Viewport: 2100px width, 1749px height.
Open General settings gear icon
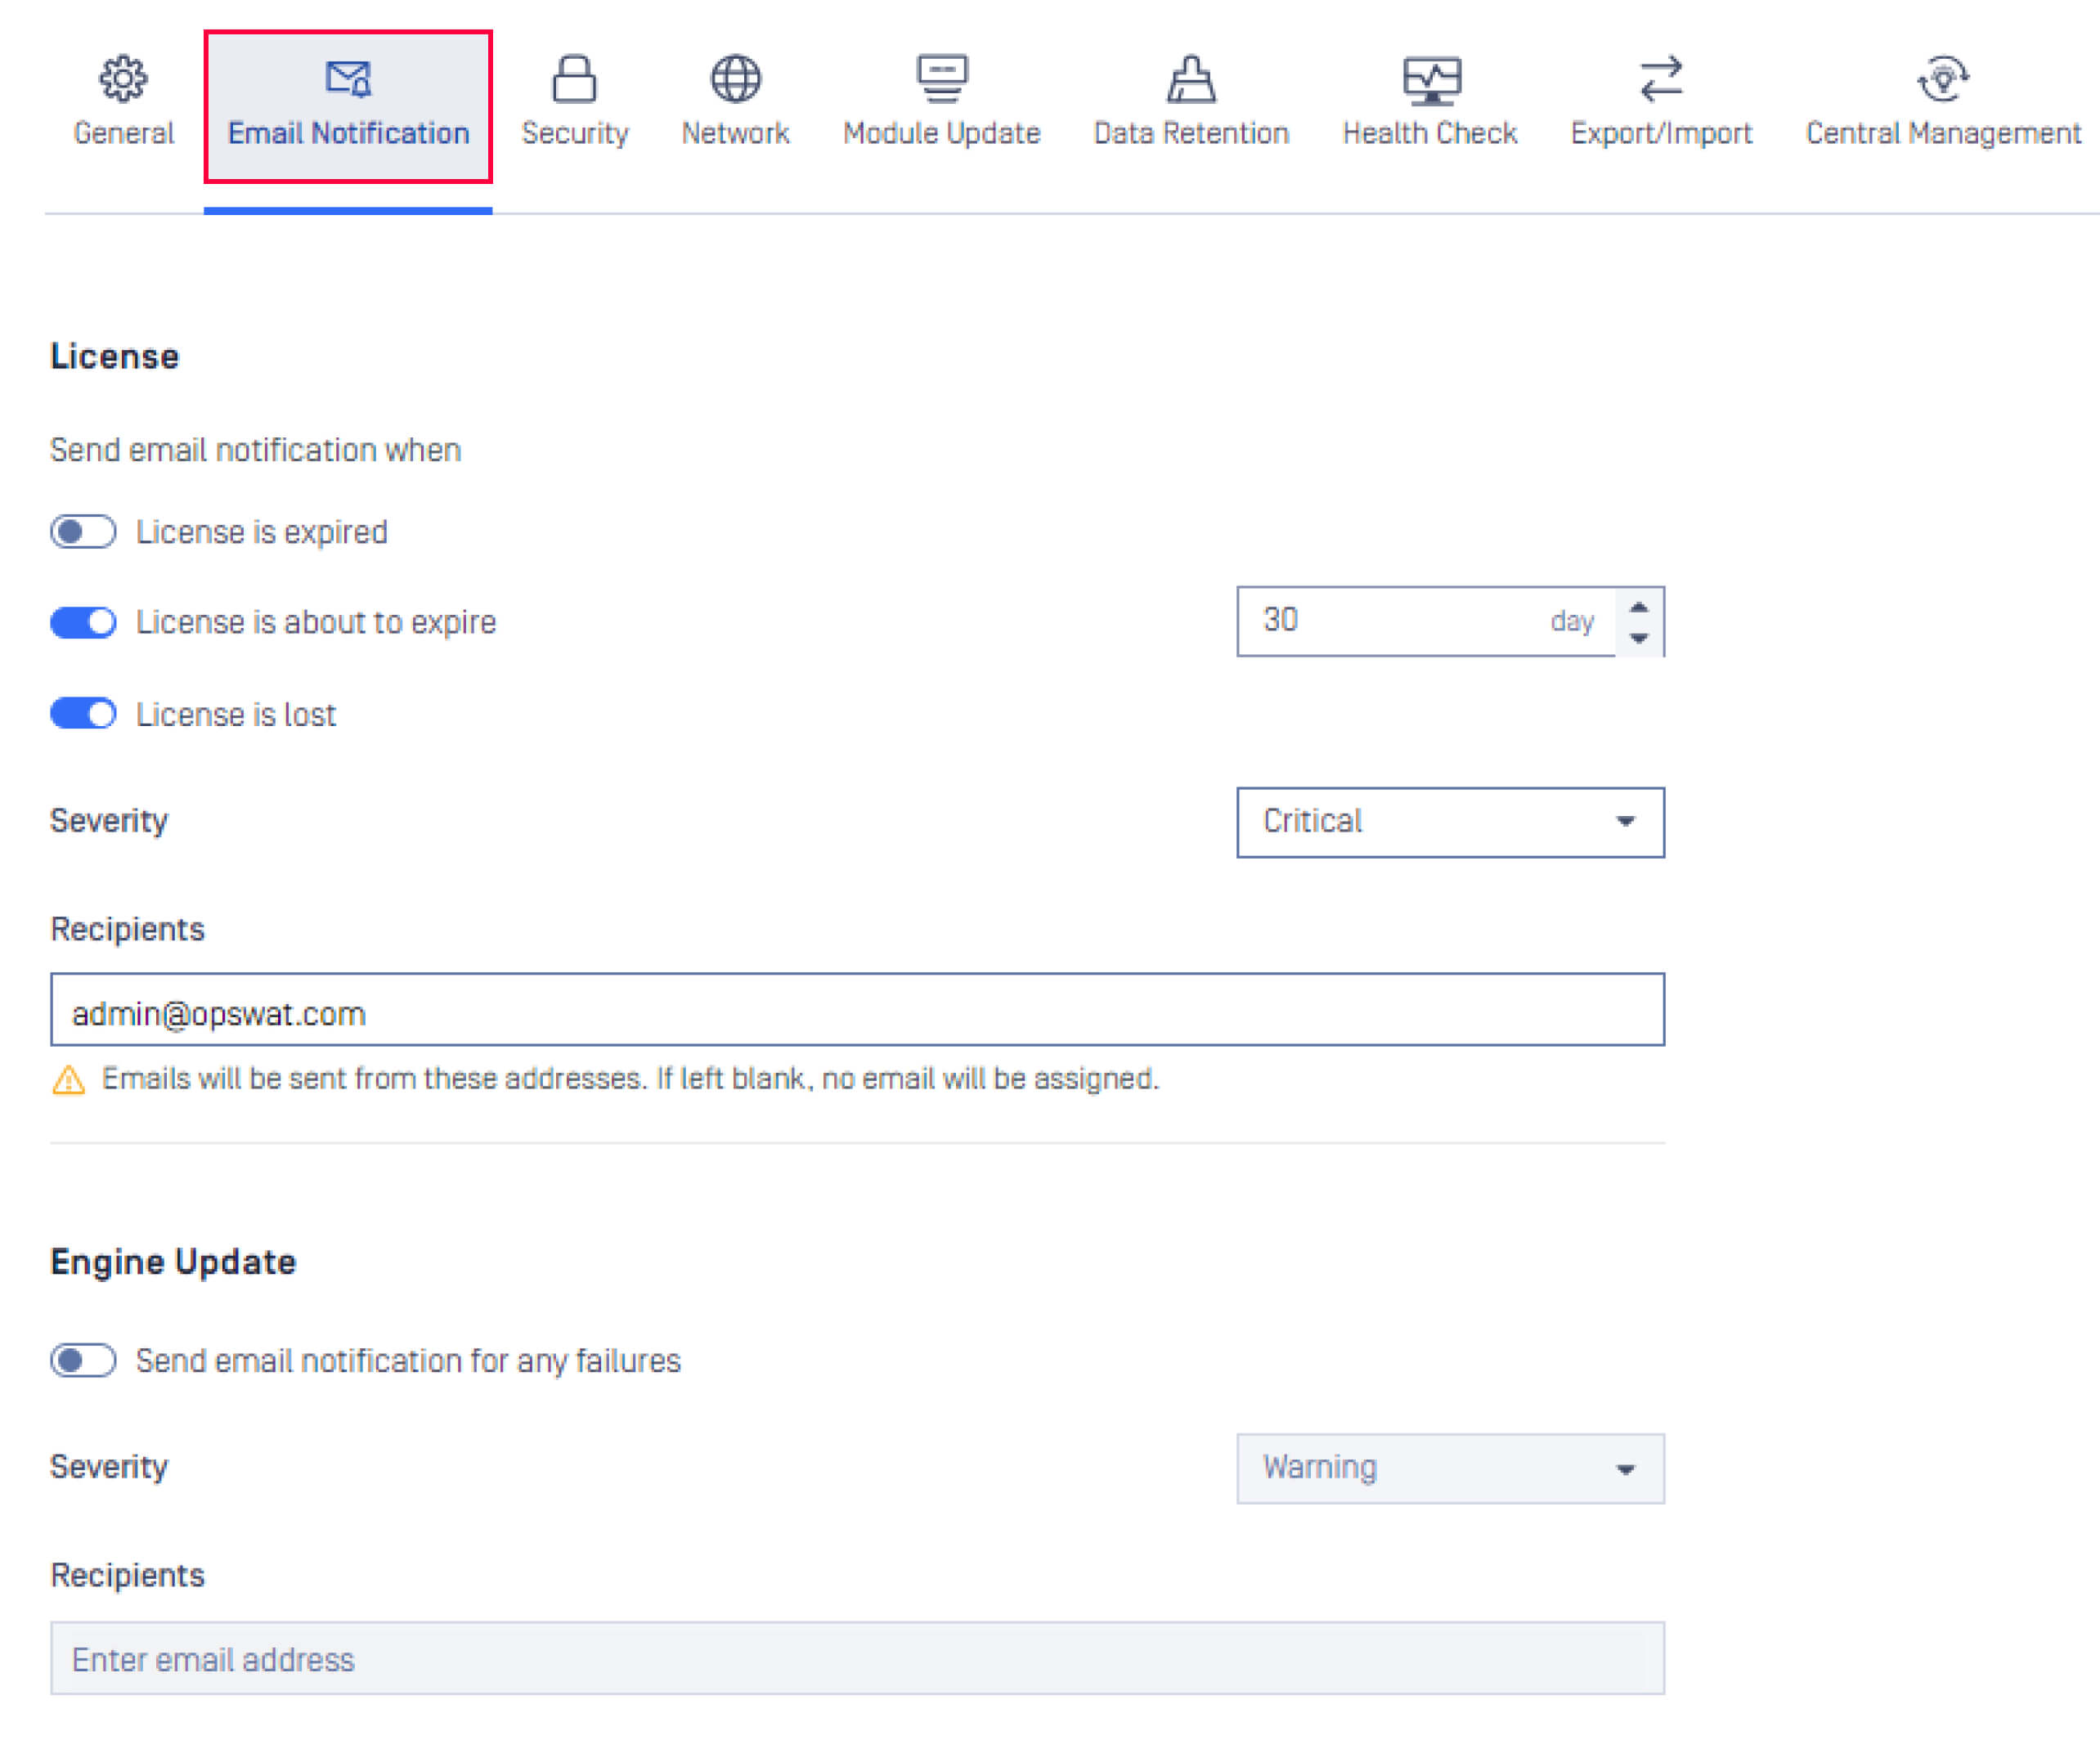coord(123,78)
